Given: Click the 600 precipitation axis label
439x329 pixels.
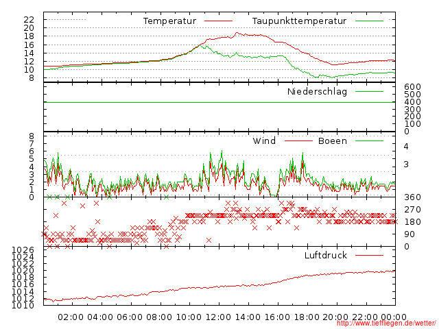Looking at the screenshot, I should click(x=412, y=87).
